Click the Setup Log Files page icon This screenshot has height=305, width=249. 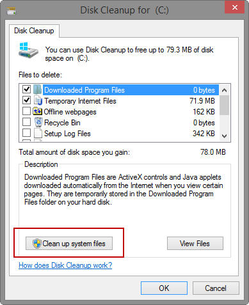(x=38, y=134)
